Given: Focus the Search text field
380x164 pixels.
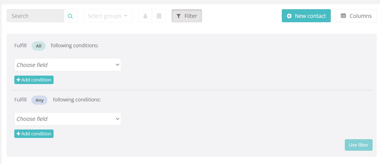Looking at the screenshot, I should (x=35, y=16).
